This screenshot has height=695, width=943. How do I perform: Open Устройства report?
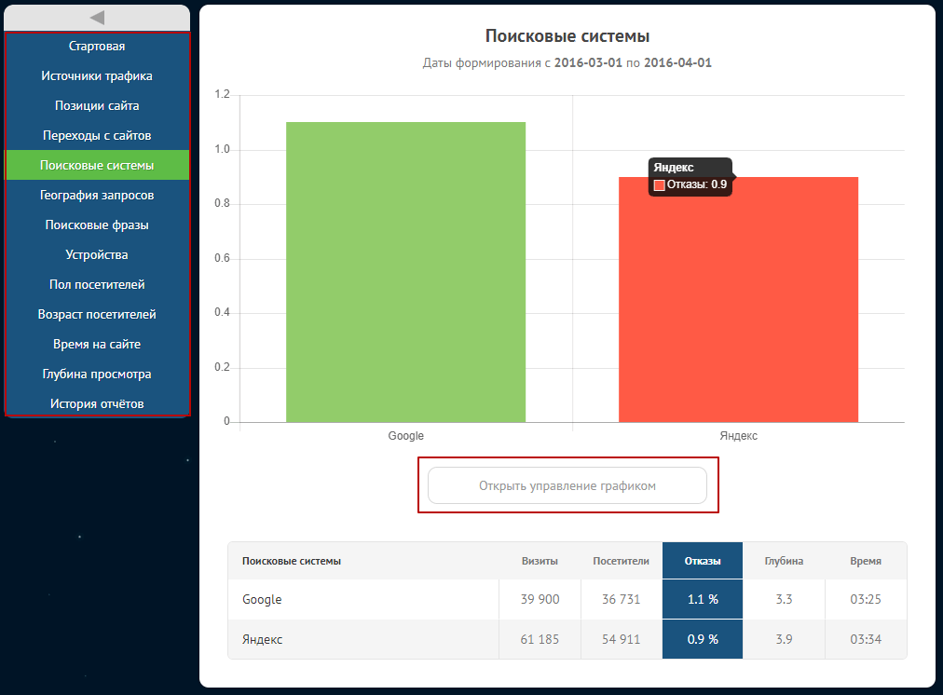[97, 255]
